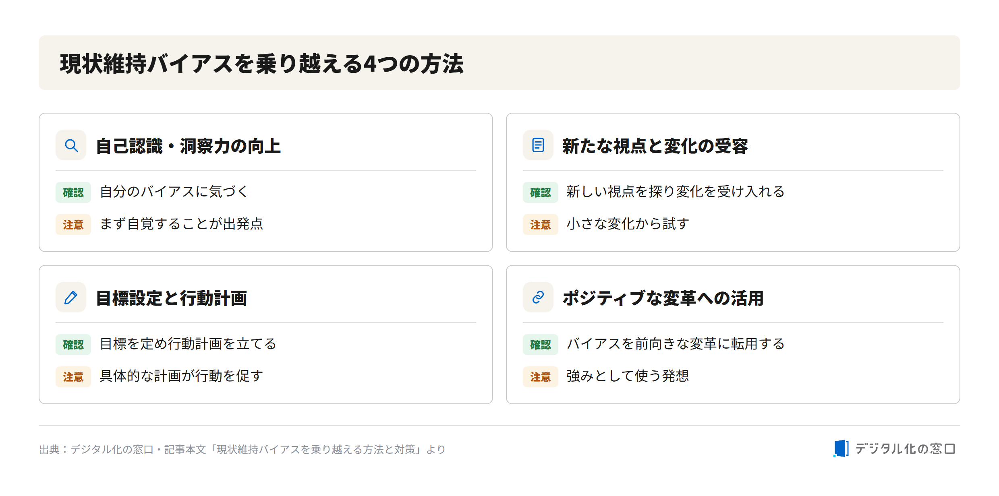The height and width of the screenshot is (496, 999).
Task: Select the heading 目標設定と行動計画
Action: pos(171,298)
